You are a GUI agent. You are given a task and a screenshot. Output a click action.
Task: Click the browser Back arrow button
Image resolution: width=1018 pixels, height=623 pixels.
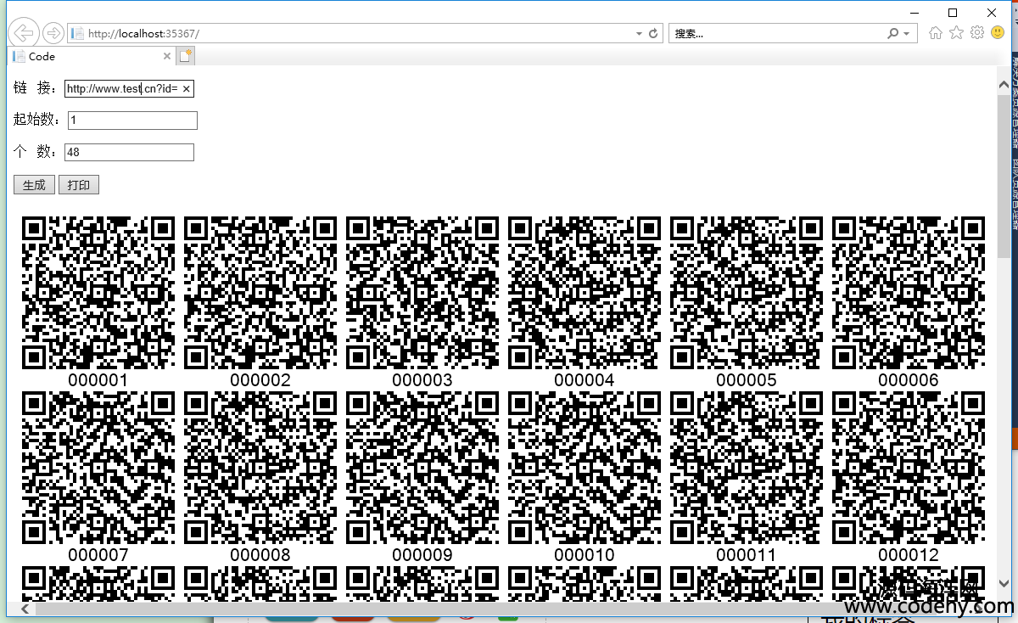(25, 33)
